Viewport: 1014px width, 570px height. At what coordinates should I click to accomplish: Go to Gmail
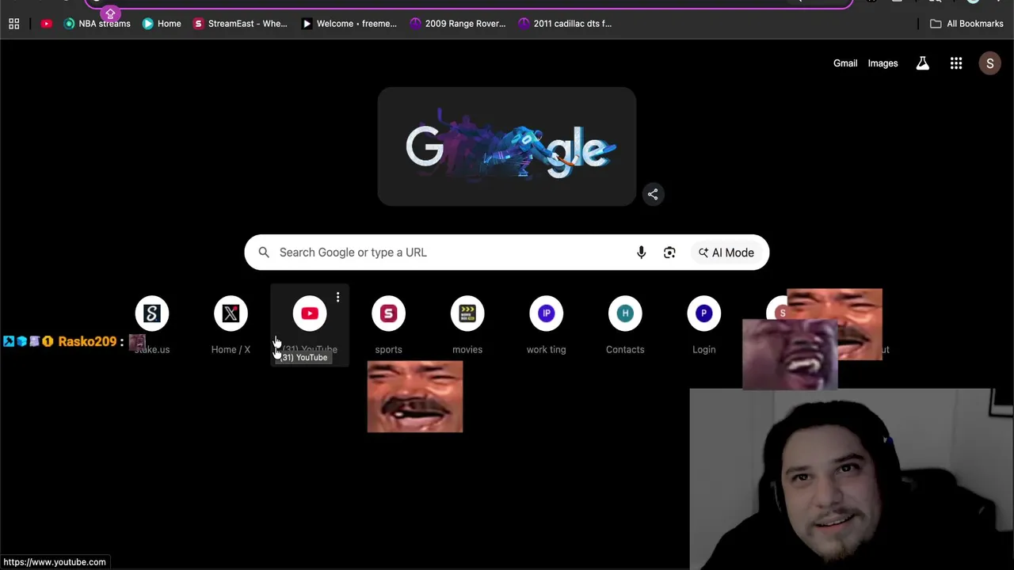pyautogui.click(x=845, y=63)
